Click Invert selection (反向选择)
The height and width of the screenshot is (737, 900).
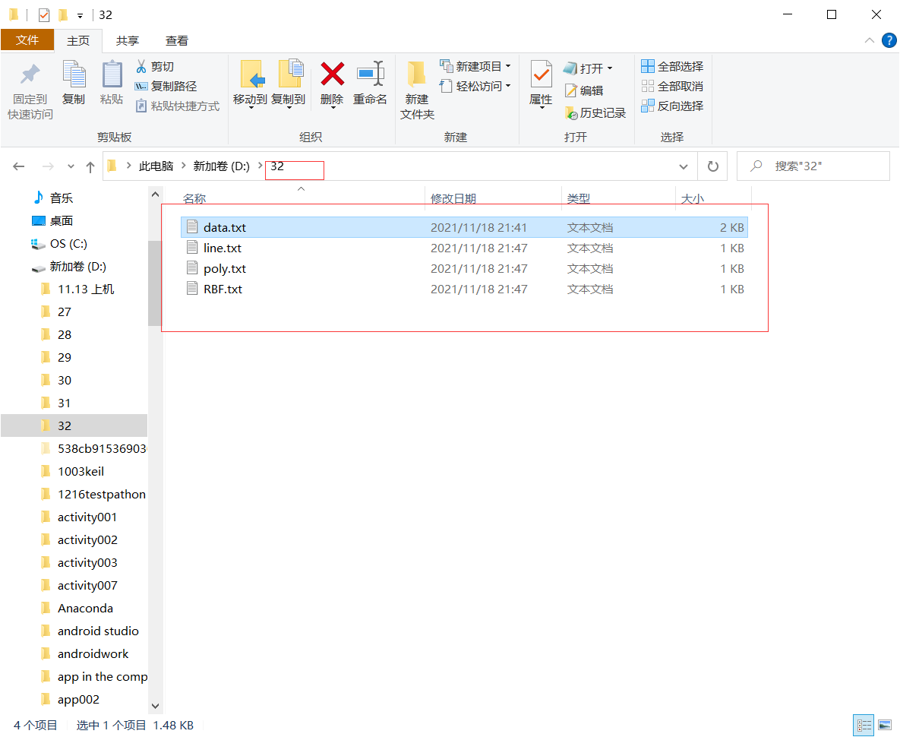tap(672, 106)
